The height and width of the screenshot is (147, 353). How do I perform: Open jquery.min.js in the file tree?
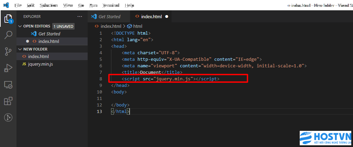coord(40,64)
